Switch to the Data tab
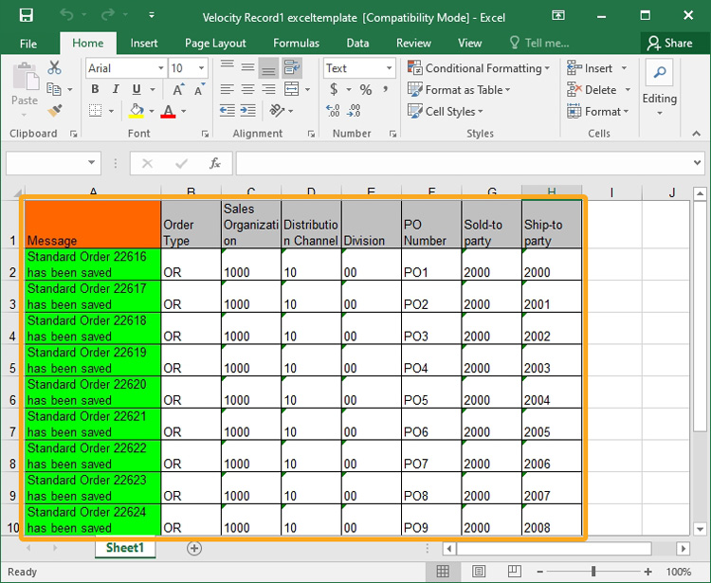 357,44
